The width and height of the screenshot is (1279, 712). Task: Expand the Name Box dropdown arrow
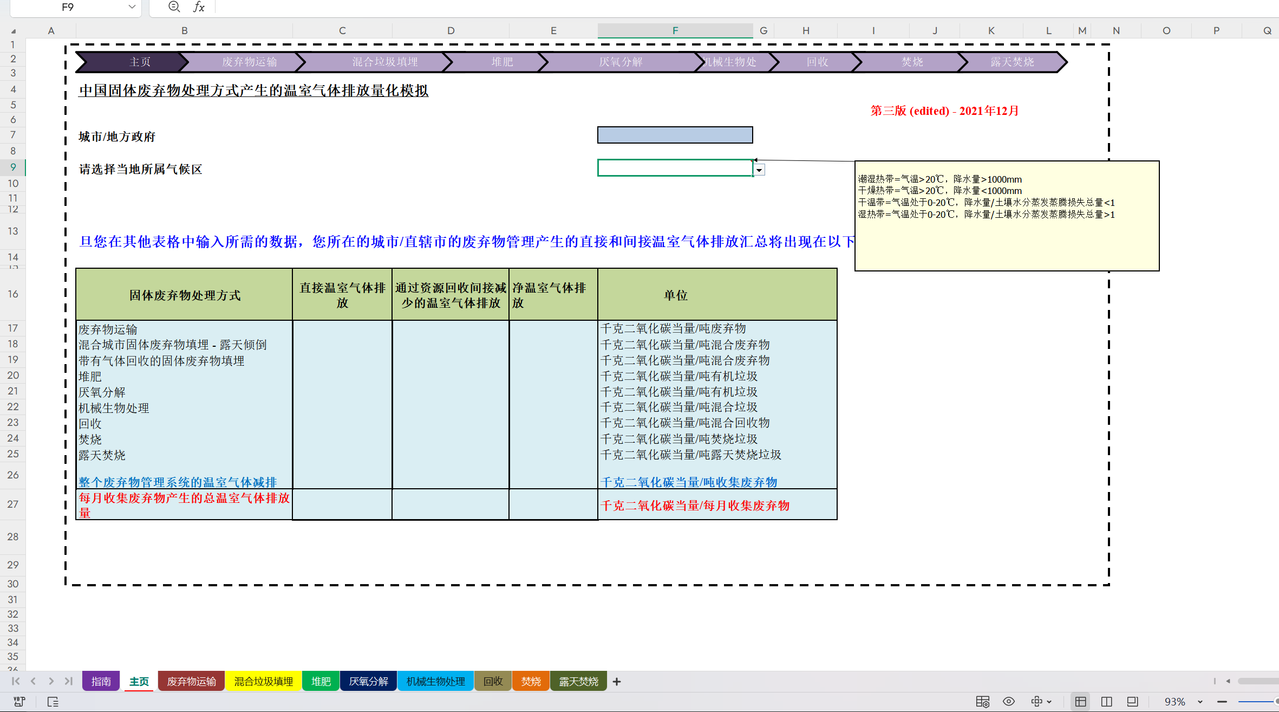click(x=132, y=7)
